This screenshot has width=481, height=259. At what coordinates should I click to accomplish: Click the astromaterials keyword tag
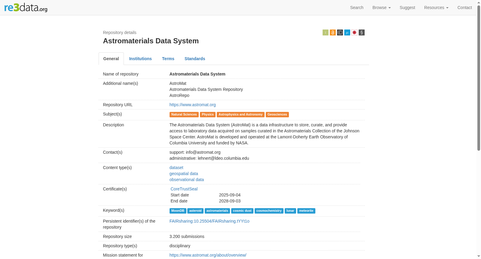point(217,211)
